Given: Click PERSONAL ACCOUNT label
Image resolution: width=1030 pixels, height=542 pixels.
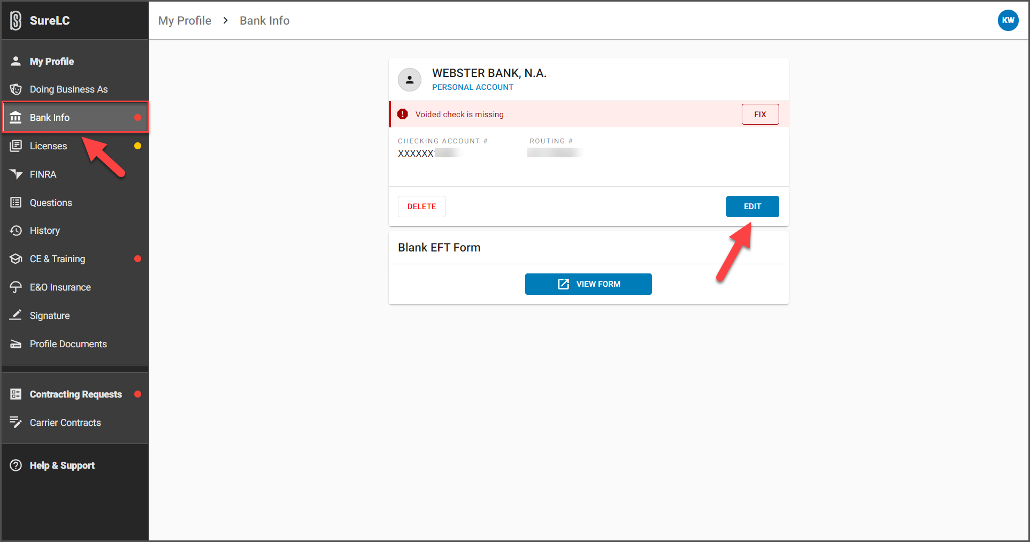Looking at the screenshot, I should [x=473, y=87].
